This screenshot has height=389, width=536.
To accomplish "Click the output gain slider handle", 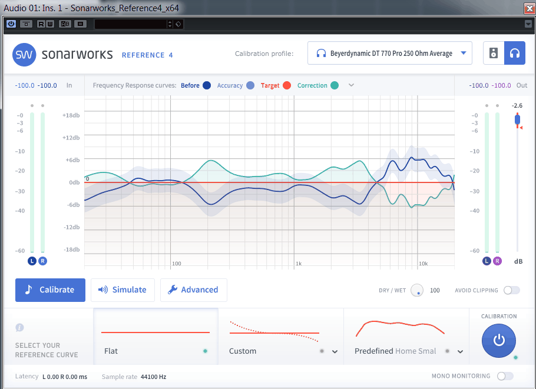I will (x=517, y=119).
